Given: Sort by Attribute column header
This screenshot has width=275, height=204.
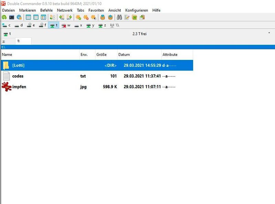Looking at the screenshot, I should [177, 54].
